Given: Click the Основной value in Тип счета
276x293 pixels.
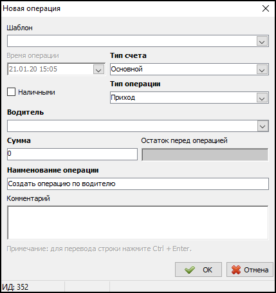Looking at the screenshot, I should (x=127, y=69).
